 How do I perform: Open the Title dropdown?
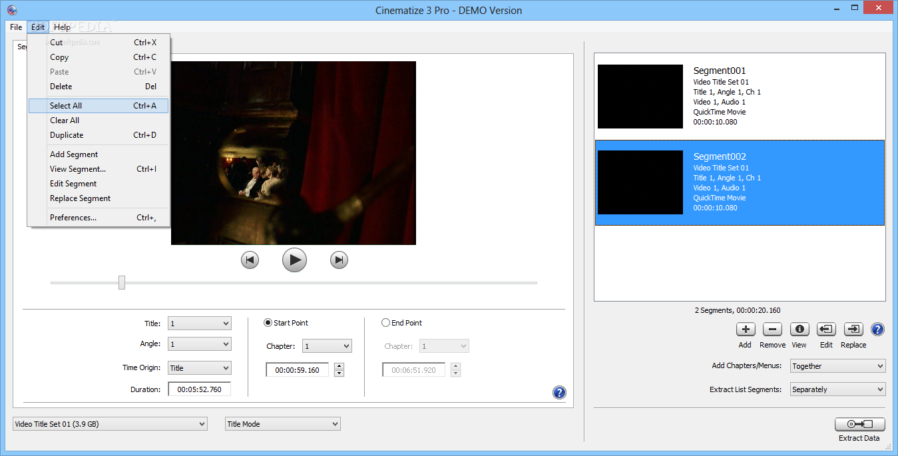[x=200, y=324]
